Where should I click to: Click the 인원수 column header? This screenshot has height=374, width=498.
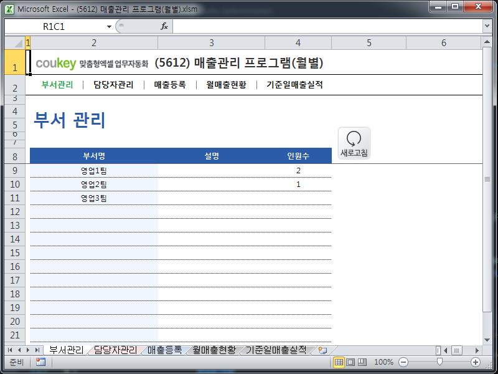click(x=298, y=156)
